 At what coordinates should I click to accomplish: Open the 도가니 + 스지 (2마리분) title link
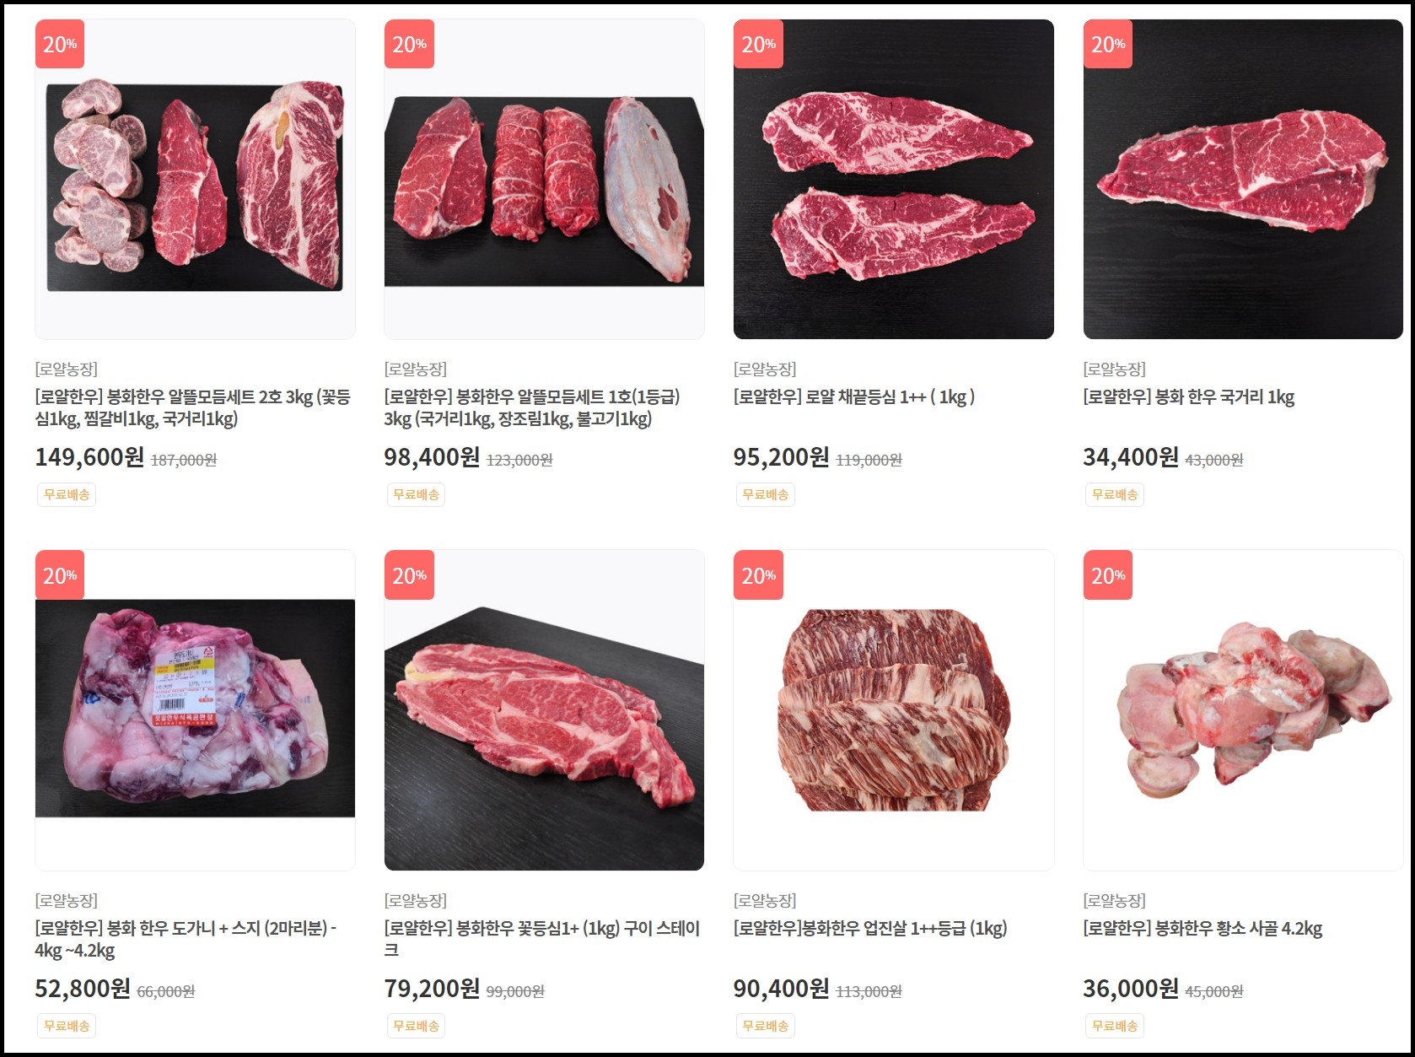tap(186, 939)
